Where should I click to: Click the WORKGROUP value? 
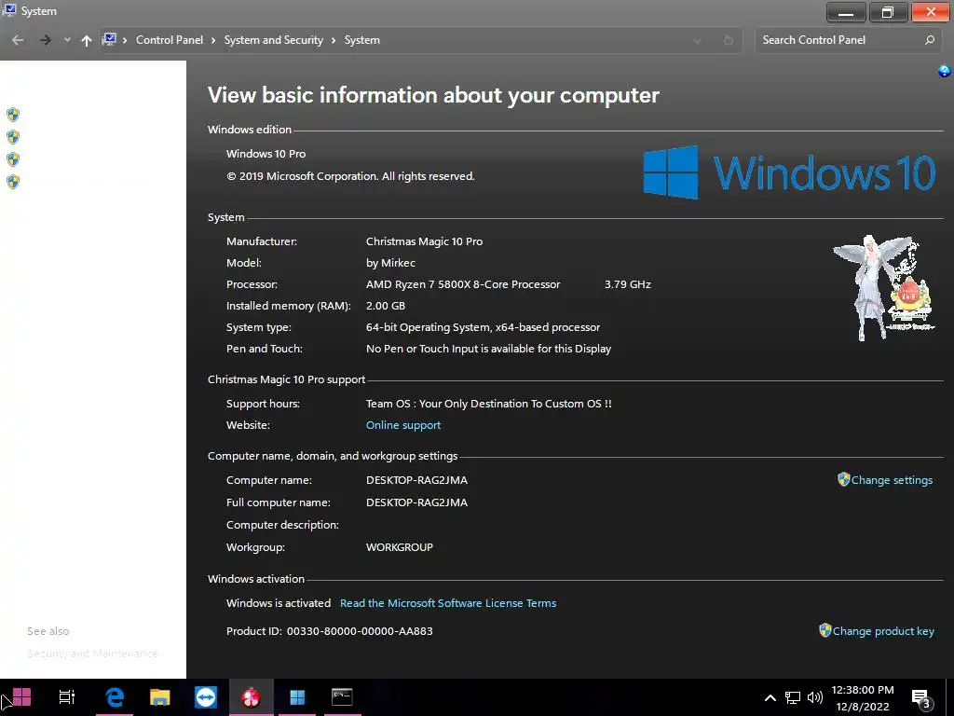pyautogui.click(x=399, y=546)
